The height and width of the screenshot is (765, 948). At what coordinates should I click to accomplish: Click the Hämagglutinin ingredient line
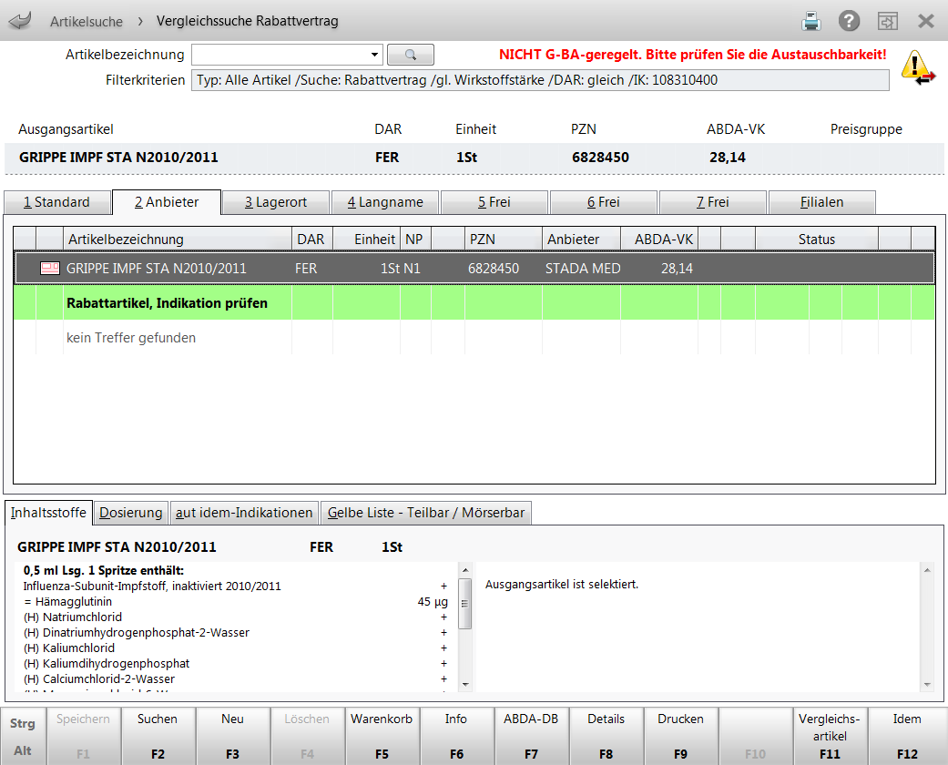236,602
